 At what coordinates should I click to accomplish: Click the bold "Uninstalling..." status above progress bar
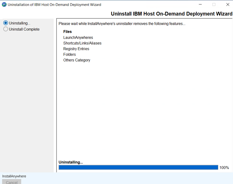point(71,162)
